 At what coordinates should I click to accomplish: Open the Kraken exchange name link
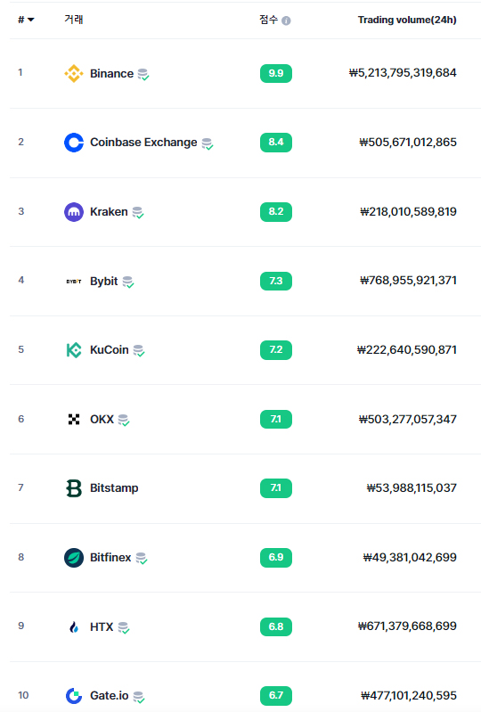(x=109, y=212)
